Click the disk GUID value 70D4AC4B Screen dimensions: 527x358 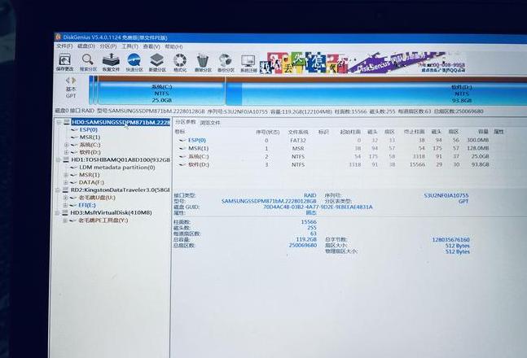[318, 207]
